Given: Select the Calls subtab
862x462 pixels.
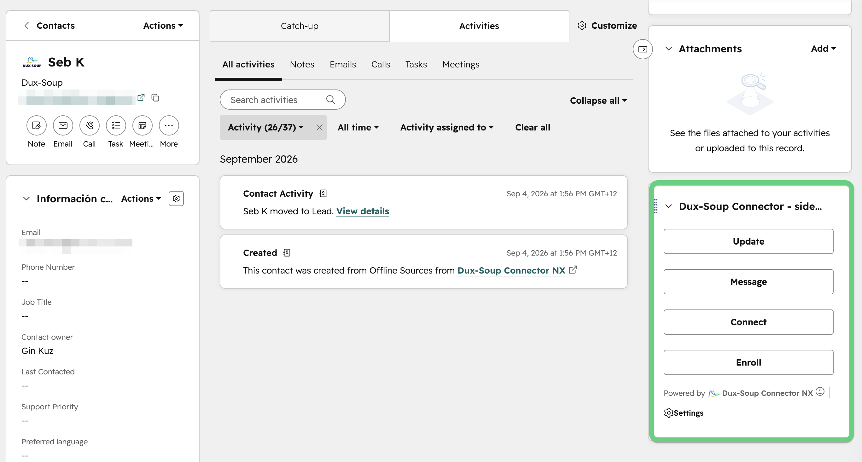Looking at the screenshot, I should pos(381,64).
